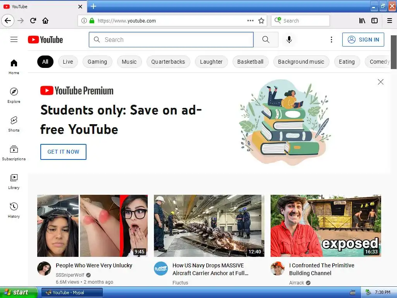Viewport: 397px width, 298px height.
Task: Open US Navy anchor video thumbnail
Action: pos(209,226)
